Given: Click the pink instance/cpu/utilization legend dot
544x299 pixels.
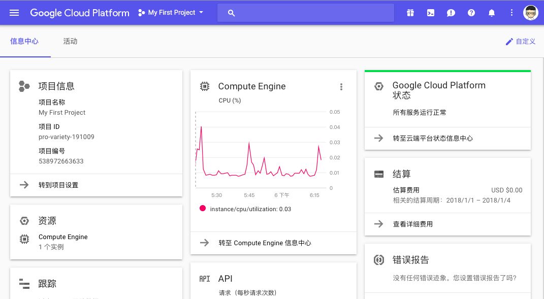Looking at the screenshot, I should pos(203,209).
